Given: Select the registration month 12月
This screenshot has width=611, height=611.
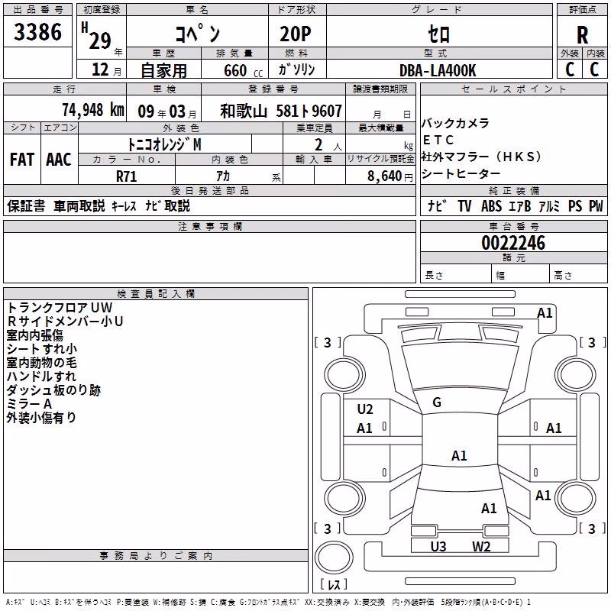Looking at the screenshot, I should pyautogui.click(x=106, y=70).
